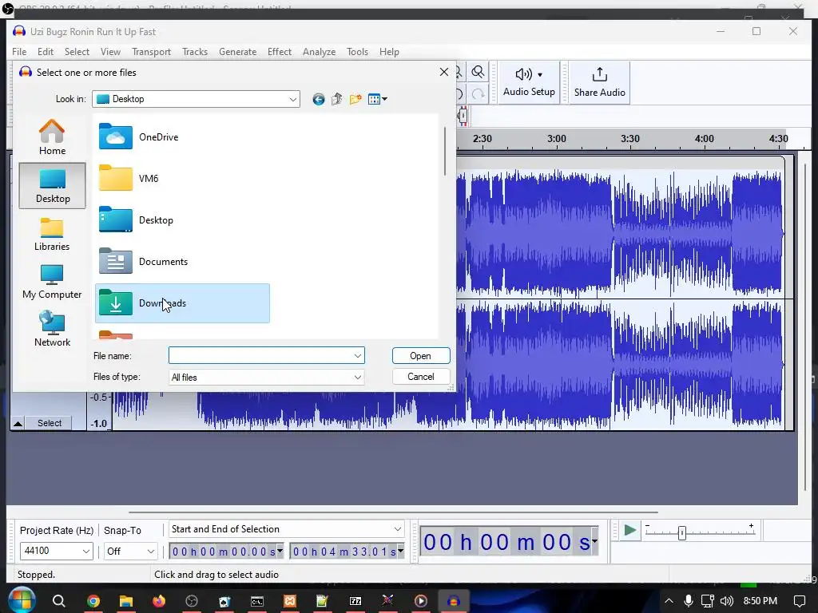Viewport: 818px width, 613px height.
Task: Expand the Look in folder dropdown
Action: (292, 99)
